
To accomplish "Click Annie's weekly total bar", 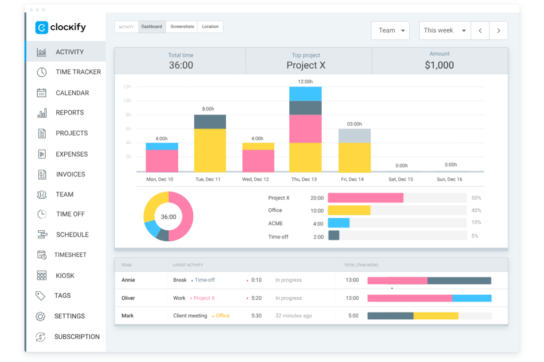I will point(429,281).
